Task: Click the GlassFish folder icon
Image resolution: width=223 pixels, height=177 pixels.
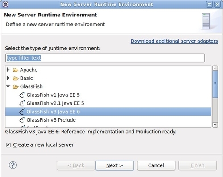Action: [16, 86]
